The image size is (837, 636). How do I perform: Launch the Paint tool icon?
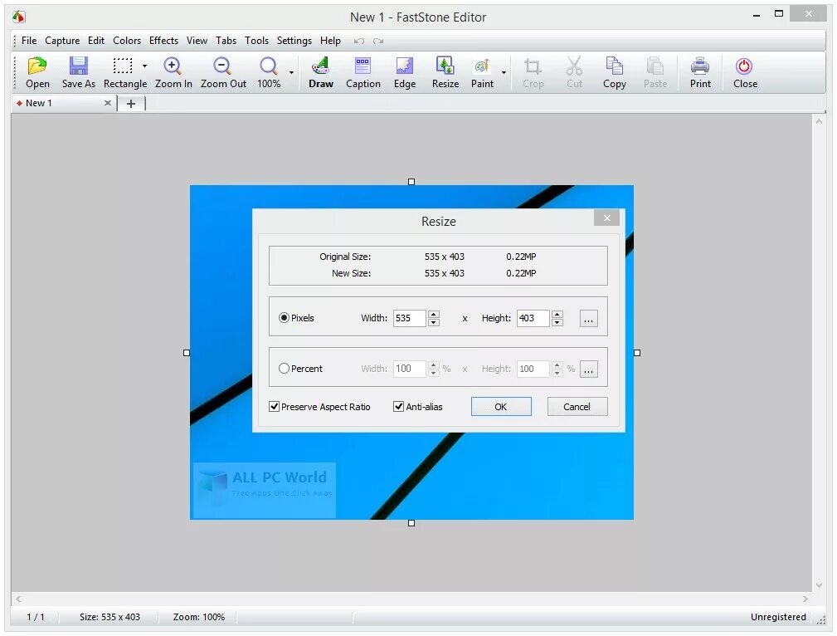[481, 66]
